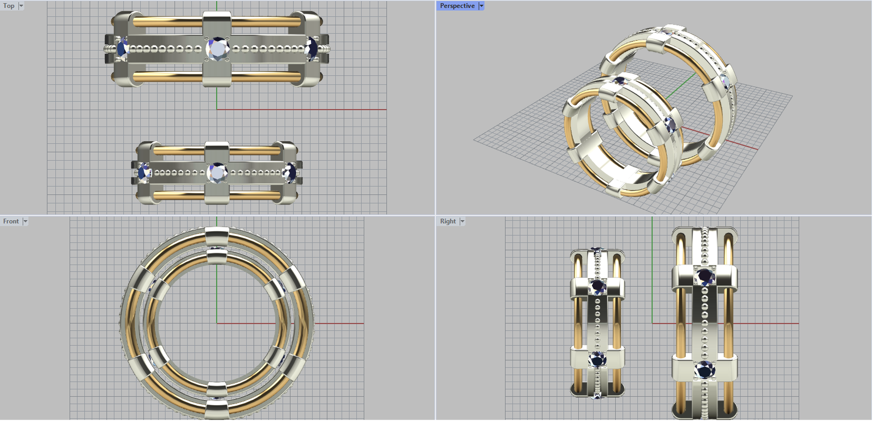Click bottom silver clasp of outer ring, Front view
Image resolution: width=873 pixels, height=421 pixels.
(x=217, y=410)
